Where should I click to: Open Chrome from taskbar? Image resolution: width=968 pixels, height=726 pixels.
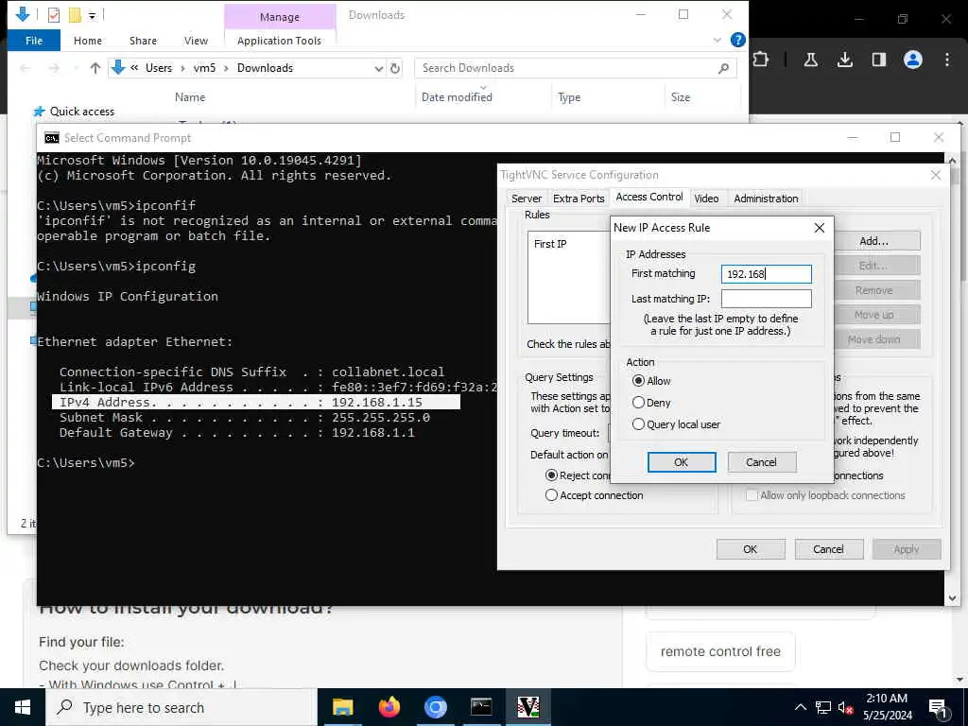click(x=435, y=707)
